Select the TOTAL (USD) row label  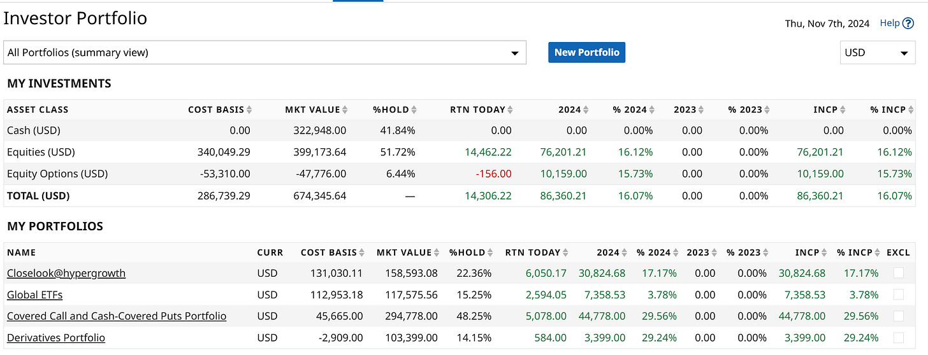pyautogui.click(x=38, y=196)
